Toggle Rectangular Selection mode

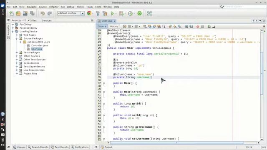click(164, 27)
